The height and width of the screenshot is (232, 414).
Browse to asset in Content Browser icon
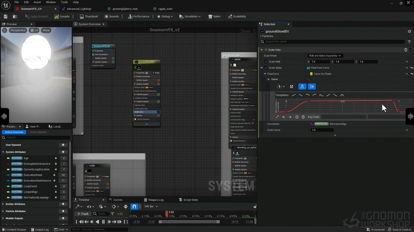click(15, 16)
